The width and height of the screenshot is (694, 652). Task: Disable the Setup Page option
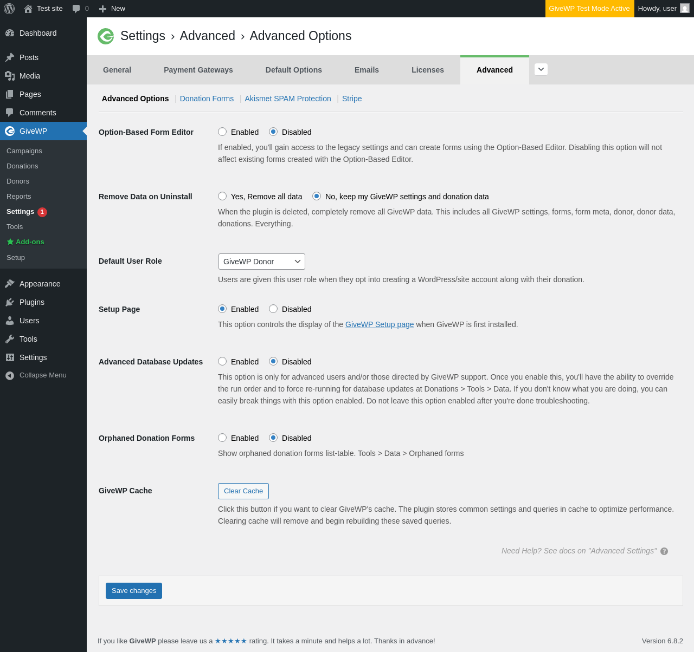coord(273,309)
